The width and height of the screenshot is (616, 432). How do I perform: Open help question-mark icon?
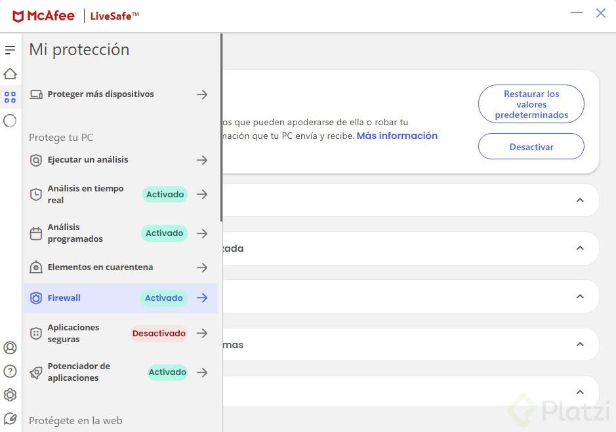coord(10,371)
